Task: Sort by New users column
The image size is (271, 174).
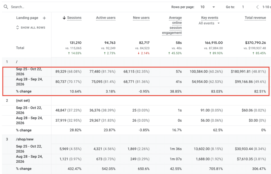Action: coord(141,18)
